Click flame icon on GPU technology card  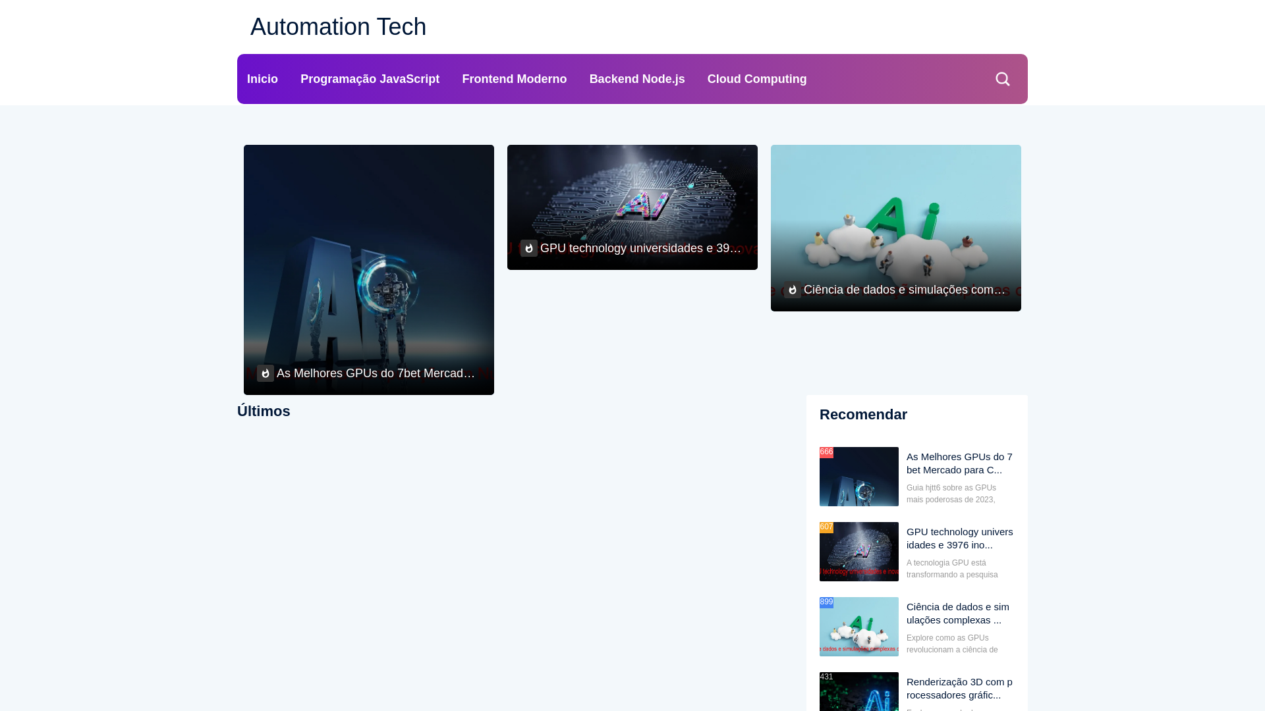[529, 248]
